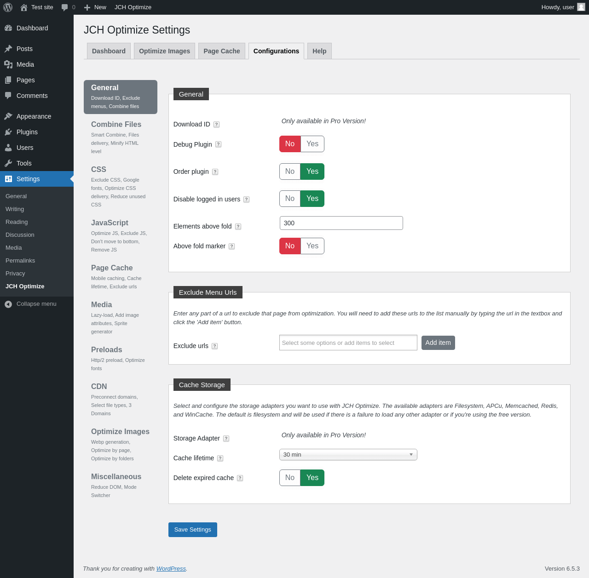This screenshot has height=578, width=589.
Task: Open the Miscellaneous settings section
Action: tap(121, 485)
